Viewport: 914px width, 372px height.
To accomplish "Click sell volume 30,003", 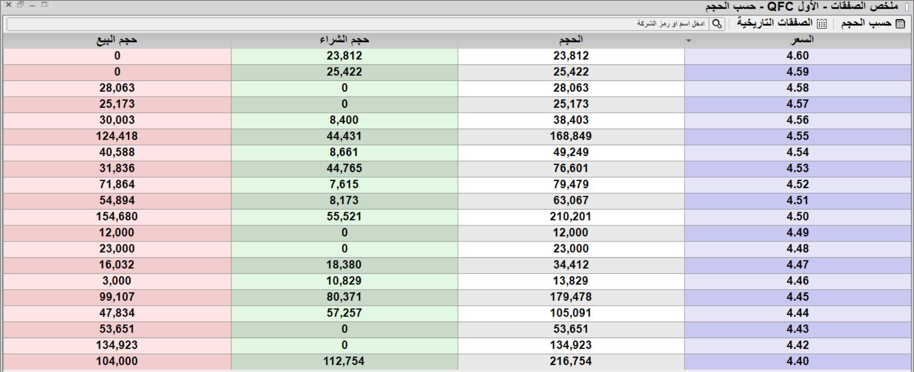I will click(117, 121).
